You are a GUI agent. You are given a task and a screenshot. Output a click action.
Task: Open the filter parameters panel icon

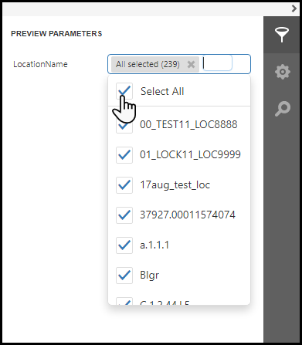pos(282,35)
